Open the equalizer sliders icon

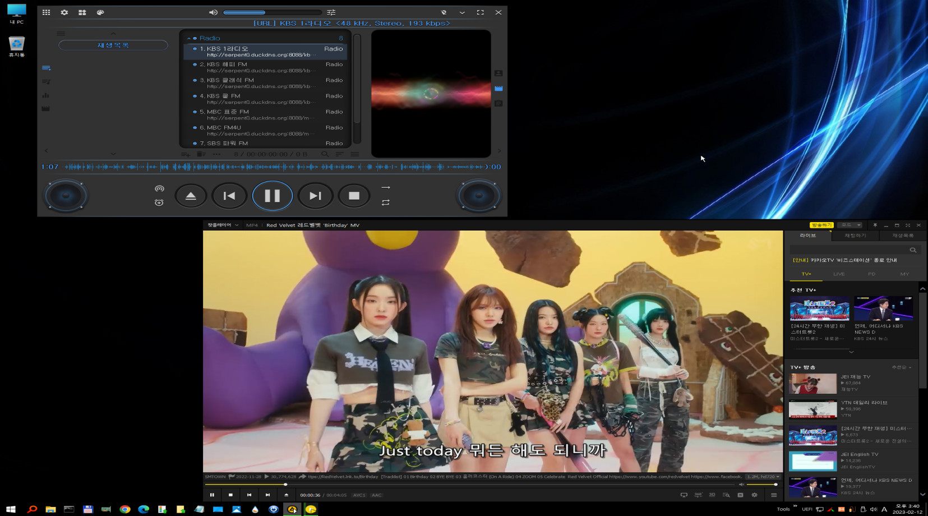331,12
